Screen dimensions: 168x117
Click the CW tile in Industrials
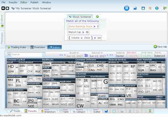click(x=80, y=106)
